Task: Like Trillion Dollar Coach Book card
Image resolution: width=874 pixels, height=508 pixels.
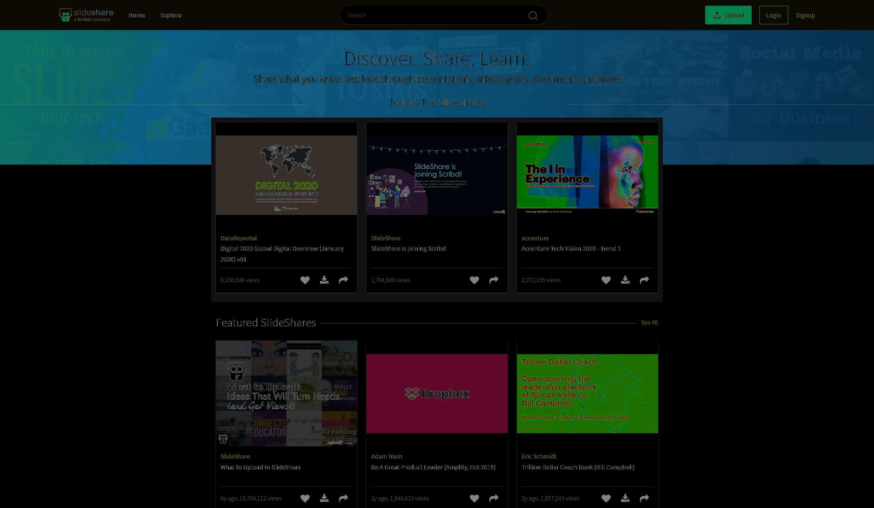Action: click(606, 499)
